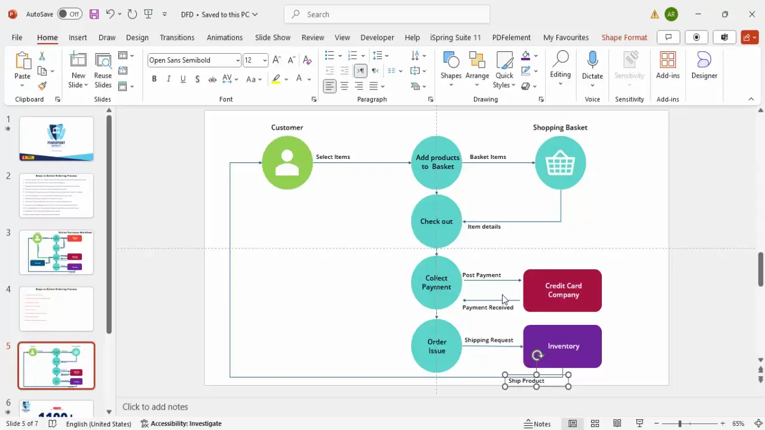Click English (United States) language

coord(99,423)
